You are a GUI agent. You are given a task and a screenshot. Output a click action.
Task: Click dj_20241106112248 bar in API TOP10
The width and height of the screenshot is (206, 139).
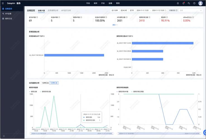pyautogui.click(x=163, y=43)
